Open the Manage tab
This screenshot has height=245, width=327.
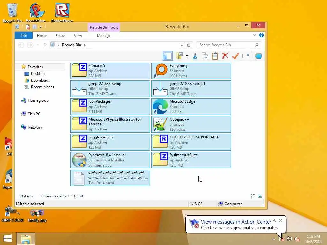(104, 36)
